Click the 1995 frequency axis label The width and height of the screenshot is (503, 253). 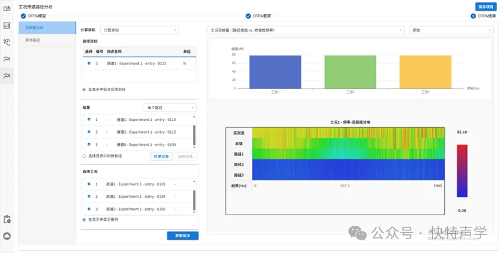tap(438, 186)
